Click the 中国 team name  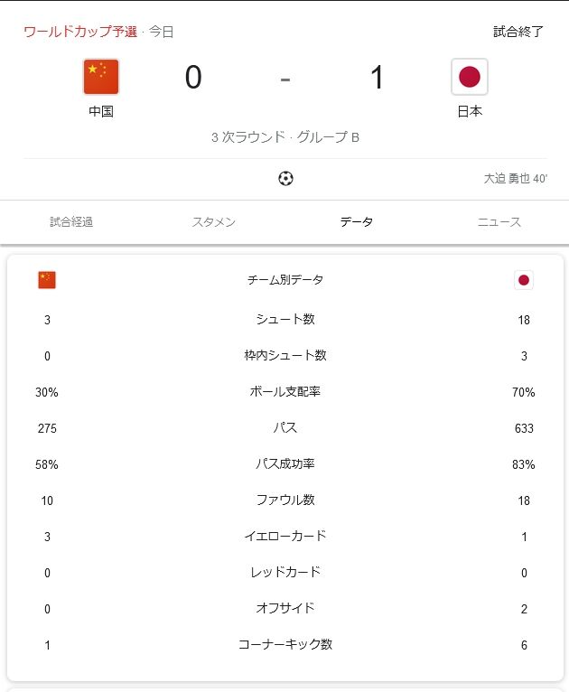click(101, 112)
